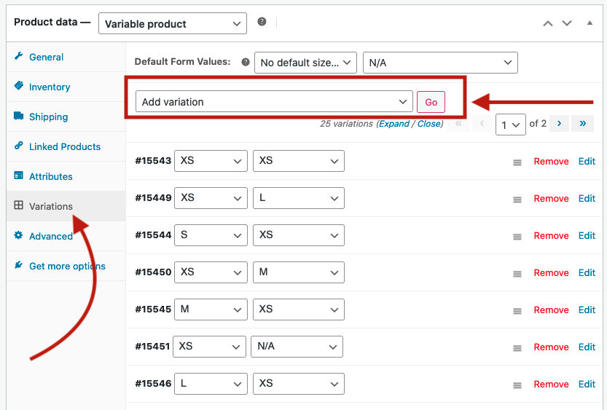Move Product data panel up
The width and height of the screenshot is (607, 410).
point(548,23)
